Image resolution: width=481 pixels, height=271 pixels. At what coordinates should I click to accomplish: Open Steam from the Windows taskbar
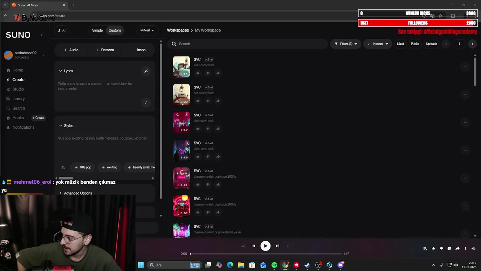pos(307,265)
